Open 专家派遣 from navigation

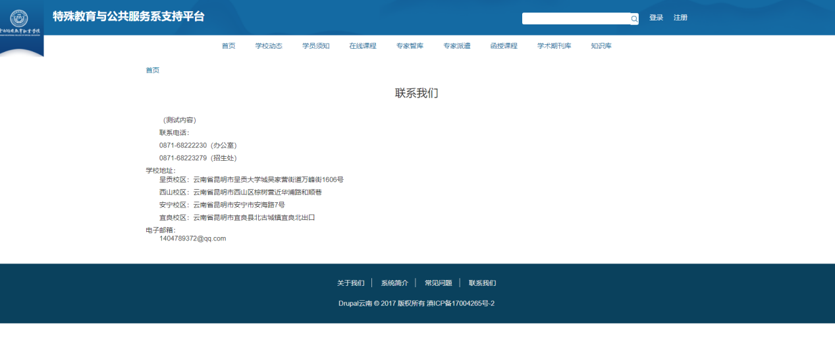tap(456, 46)
